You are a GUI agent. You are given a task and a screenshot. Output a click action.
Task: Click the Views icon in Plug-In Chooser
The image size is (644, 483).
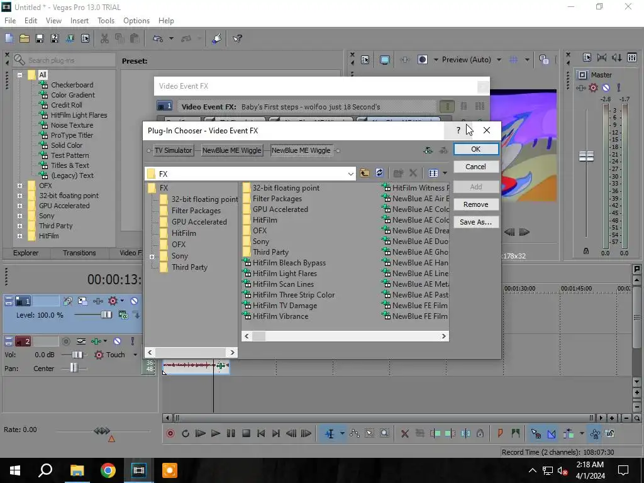click(x=433, y=173)
